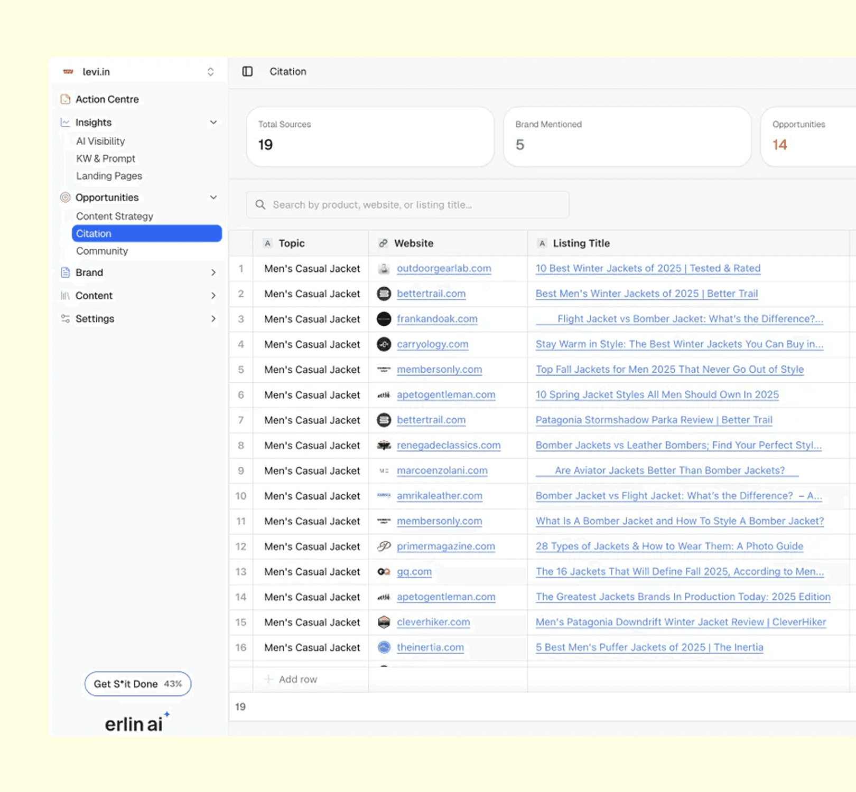
Task: Click the Get S*it Done button
Action: click(138, 684)
